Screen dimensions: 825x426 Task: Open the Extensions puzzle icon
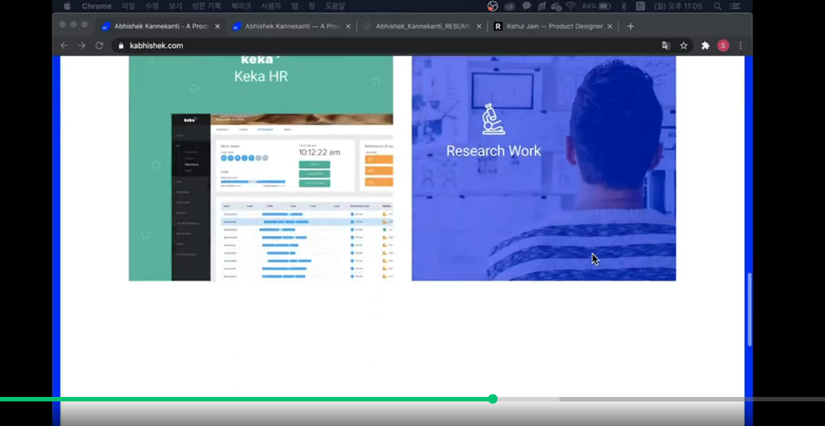point(705,45)
